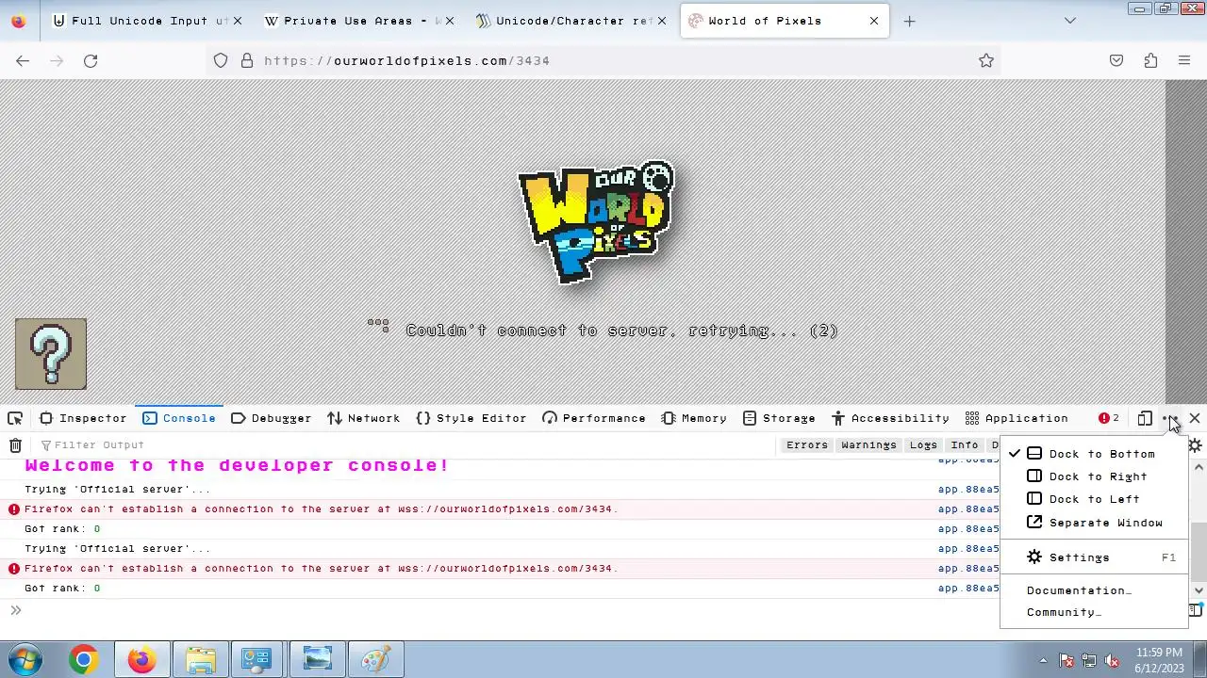Reload the current page
1207x678 pixels.
coord(91,60)
